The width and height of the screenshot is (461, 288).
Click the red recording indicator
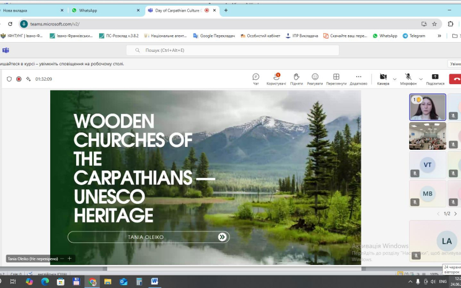19,79
